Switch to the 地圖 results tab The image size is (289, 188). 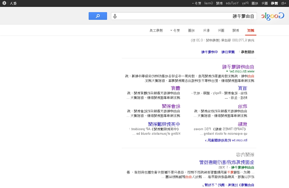[x=191, y=31]
